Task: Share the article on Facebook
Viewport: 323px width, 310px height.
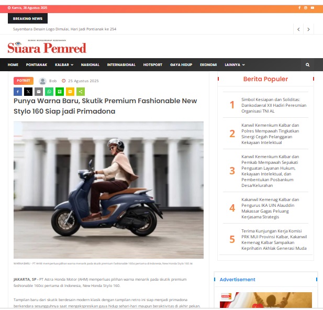Action: point(18,92)
